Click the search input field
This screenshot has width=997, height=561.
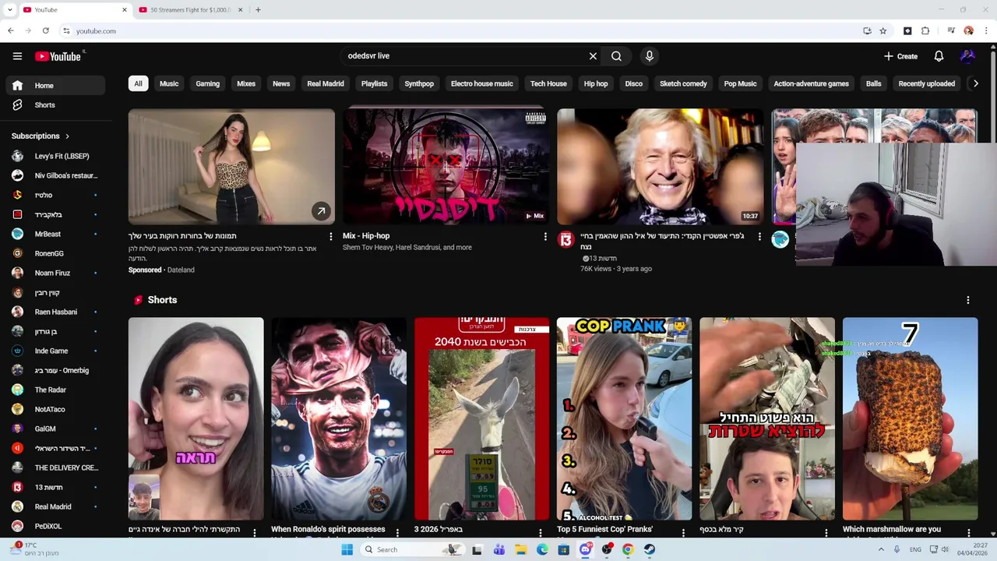(464, 56)
